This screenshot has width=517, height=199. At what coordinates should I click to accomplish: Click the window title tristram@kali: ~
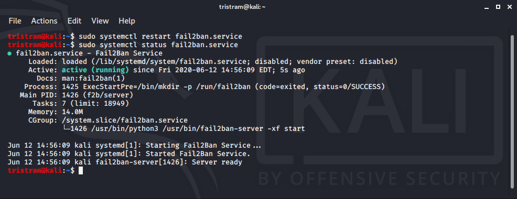coord(242,7)
